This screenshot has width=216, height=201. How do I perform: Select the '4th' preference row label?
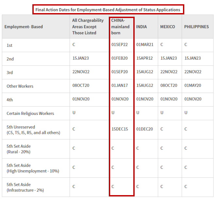coord(10,100)
